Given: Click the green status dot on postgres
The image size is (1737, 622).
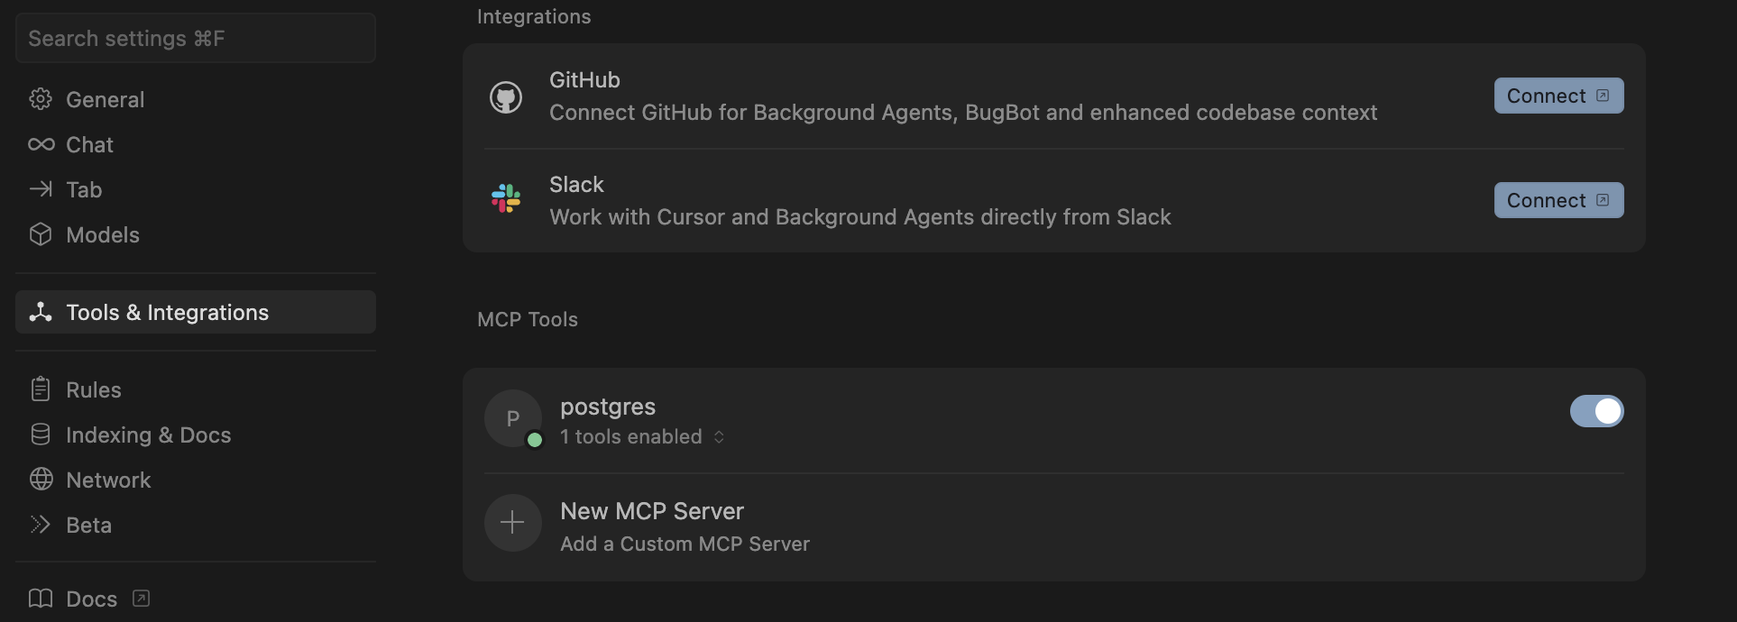Looking at the screenshot, I should click(x=535, y=440).
